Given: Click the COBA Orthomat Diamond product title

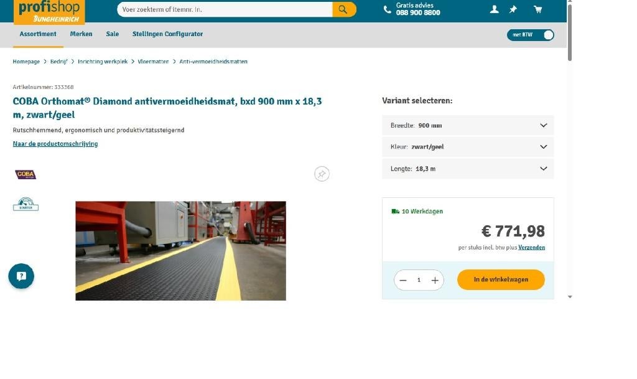Looking at the screenshot, I should [167, 108].
